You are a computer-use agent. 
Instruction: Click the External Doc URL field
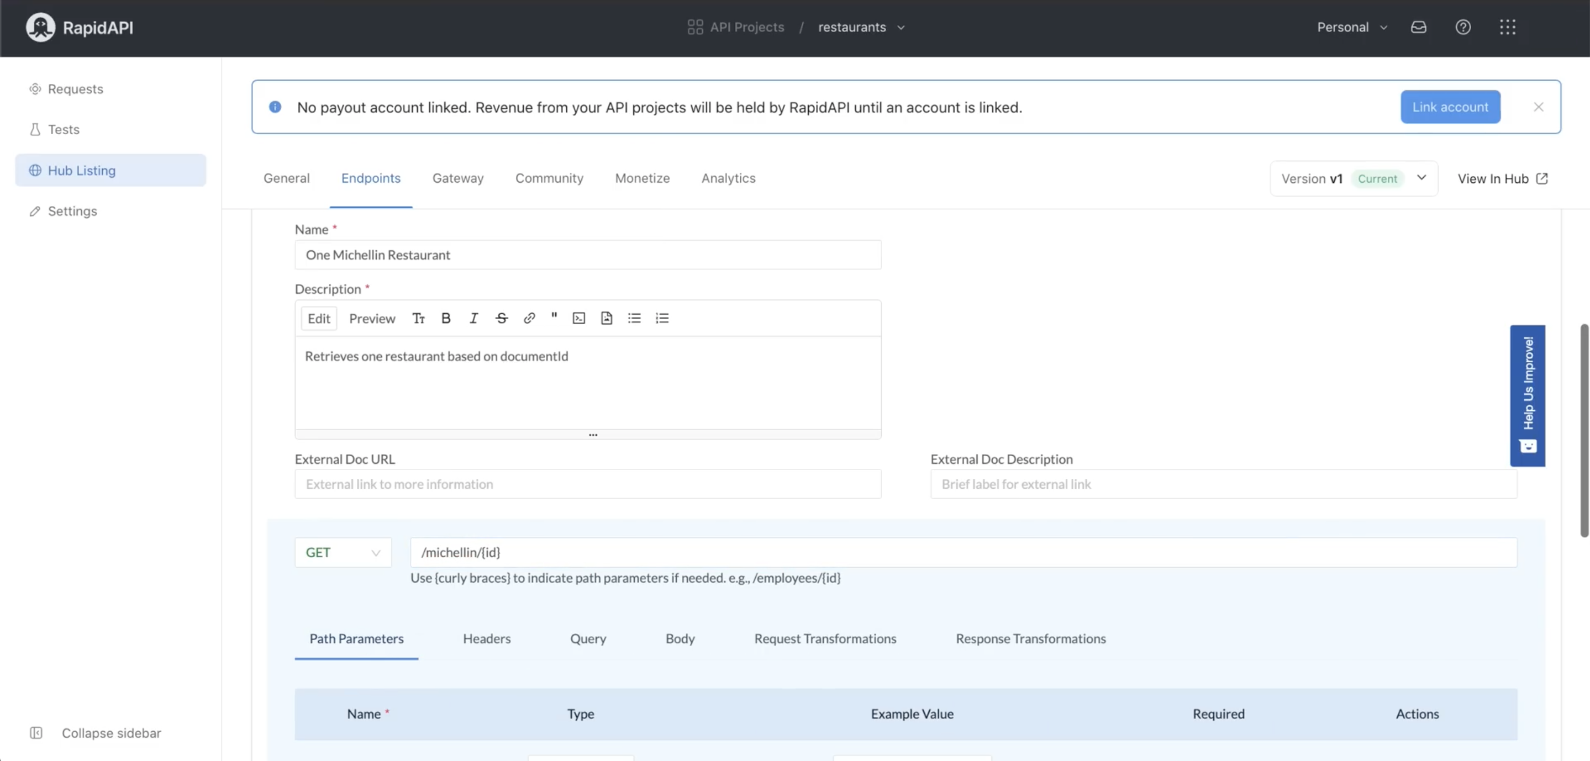[x=588, y=484]
